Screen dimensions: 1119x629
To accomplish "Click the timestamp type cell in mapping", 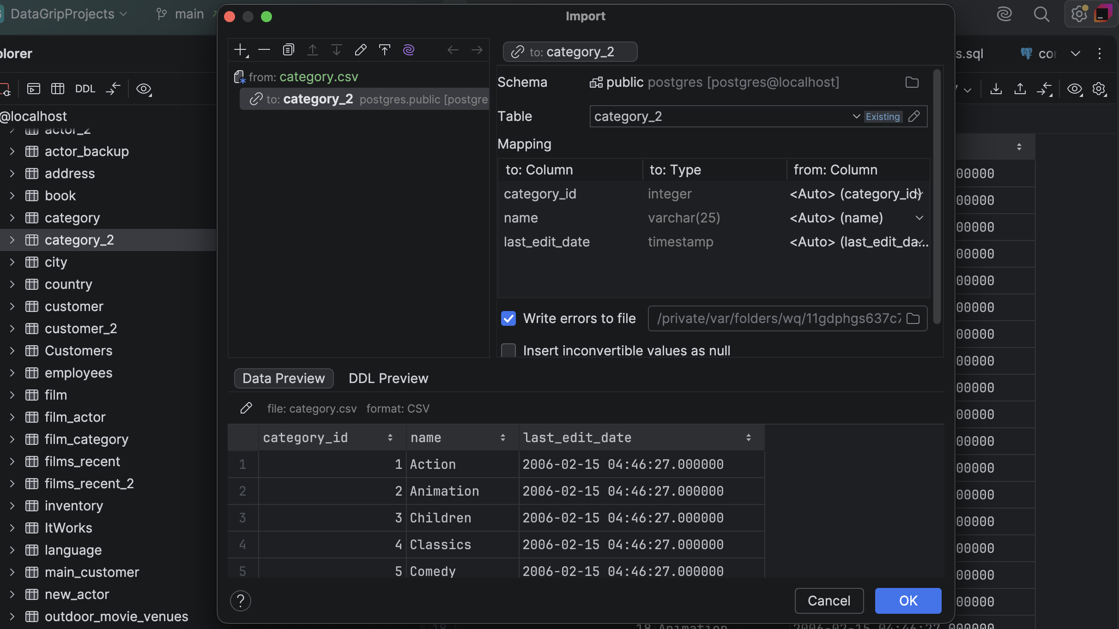I will [714, 242].
